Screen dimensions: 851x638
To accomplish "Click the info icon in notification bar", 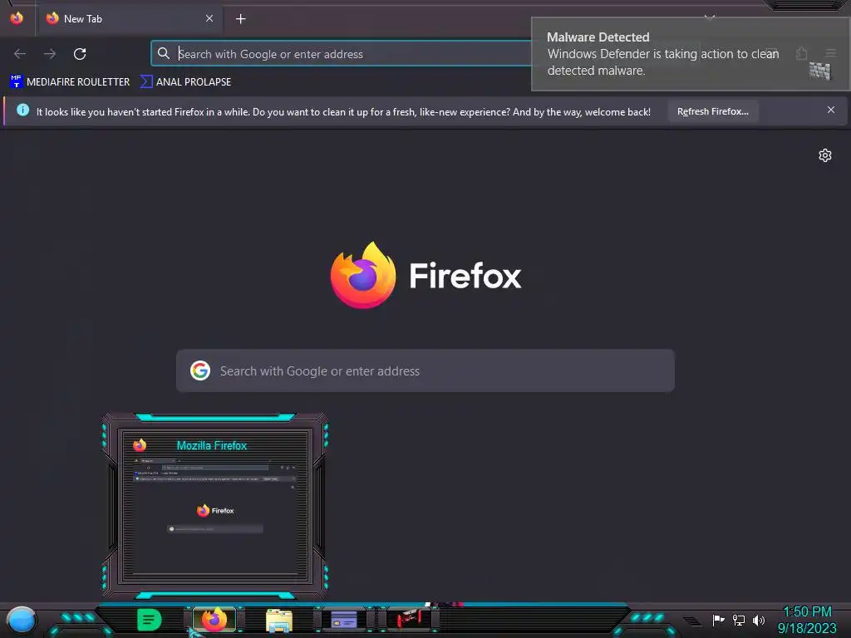I will [22, 110].
